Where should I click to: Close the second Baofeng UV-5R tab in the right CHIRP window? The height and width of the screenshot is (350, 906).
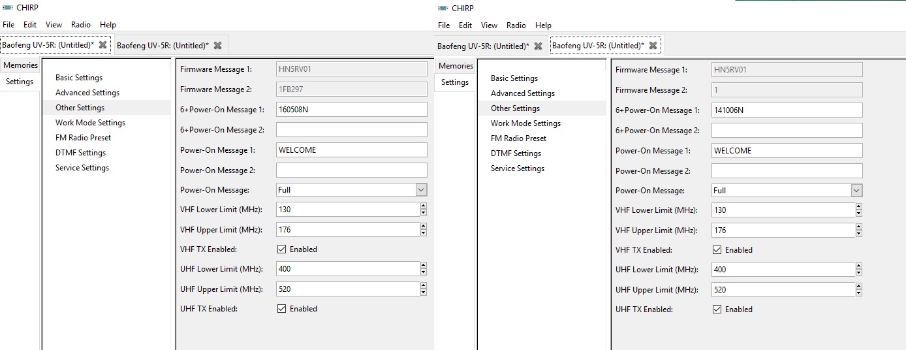pyautogui.click(x=653, y=46)
